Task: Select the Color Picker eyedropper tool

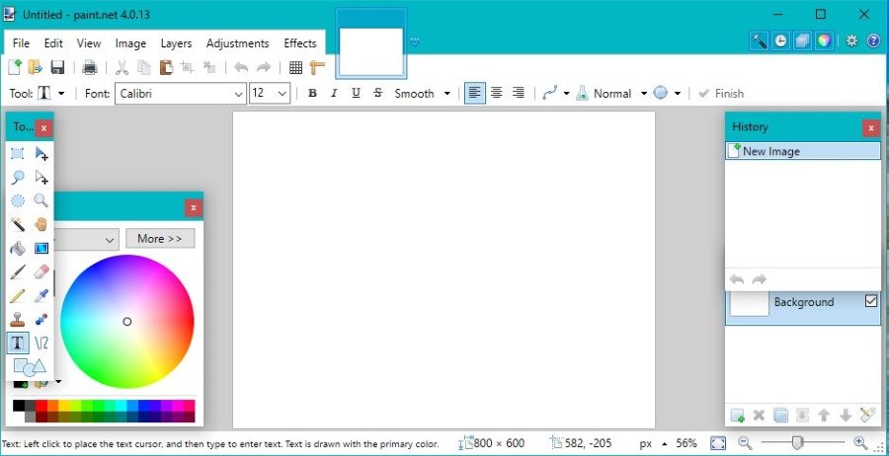Action: 41,295
